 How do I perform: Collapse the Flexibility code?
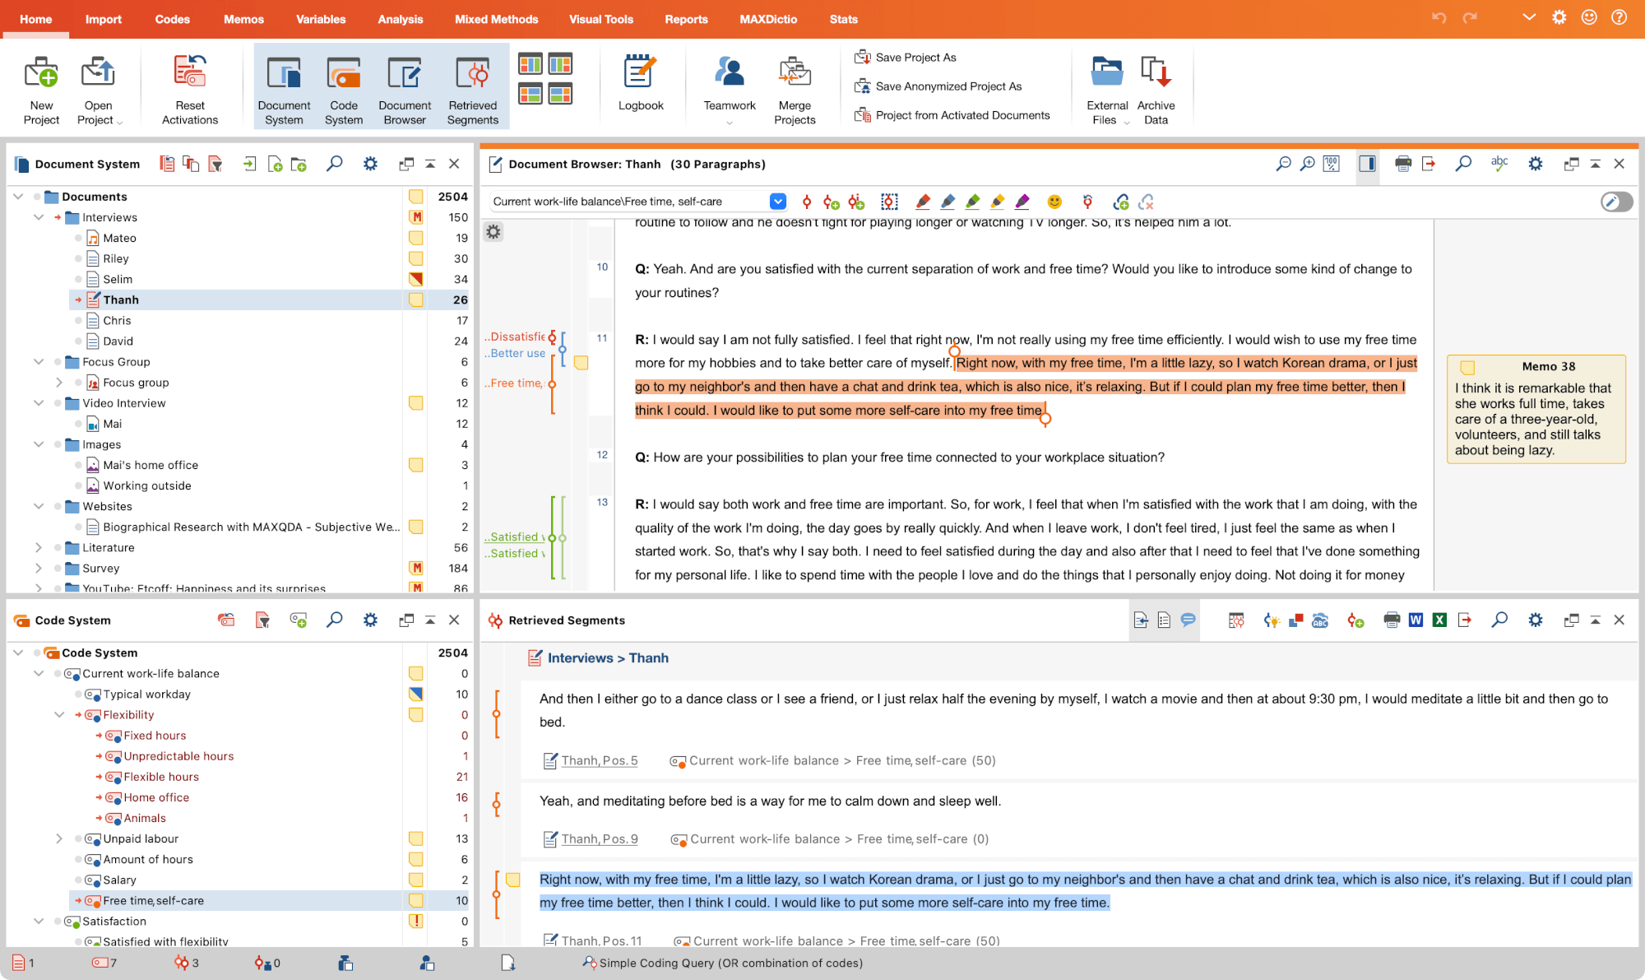coord(59,715)
